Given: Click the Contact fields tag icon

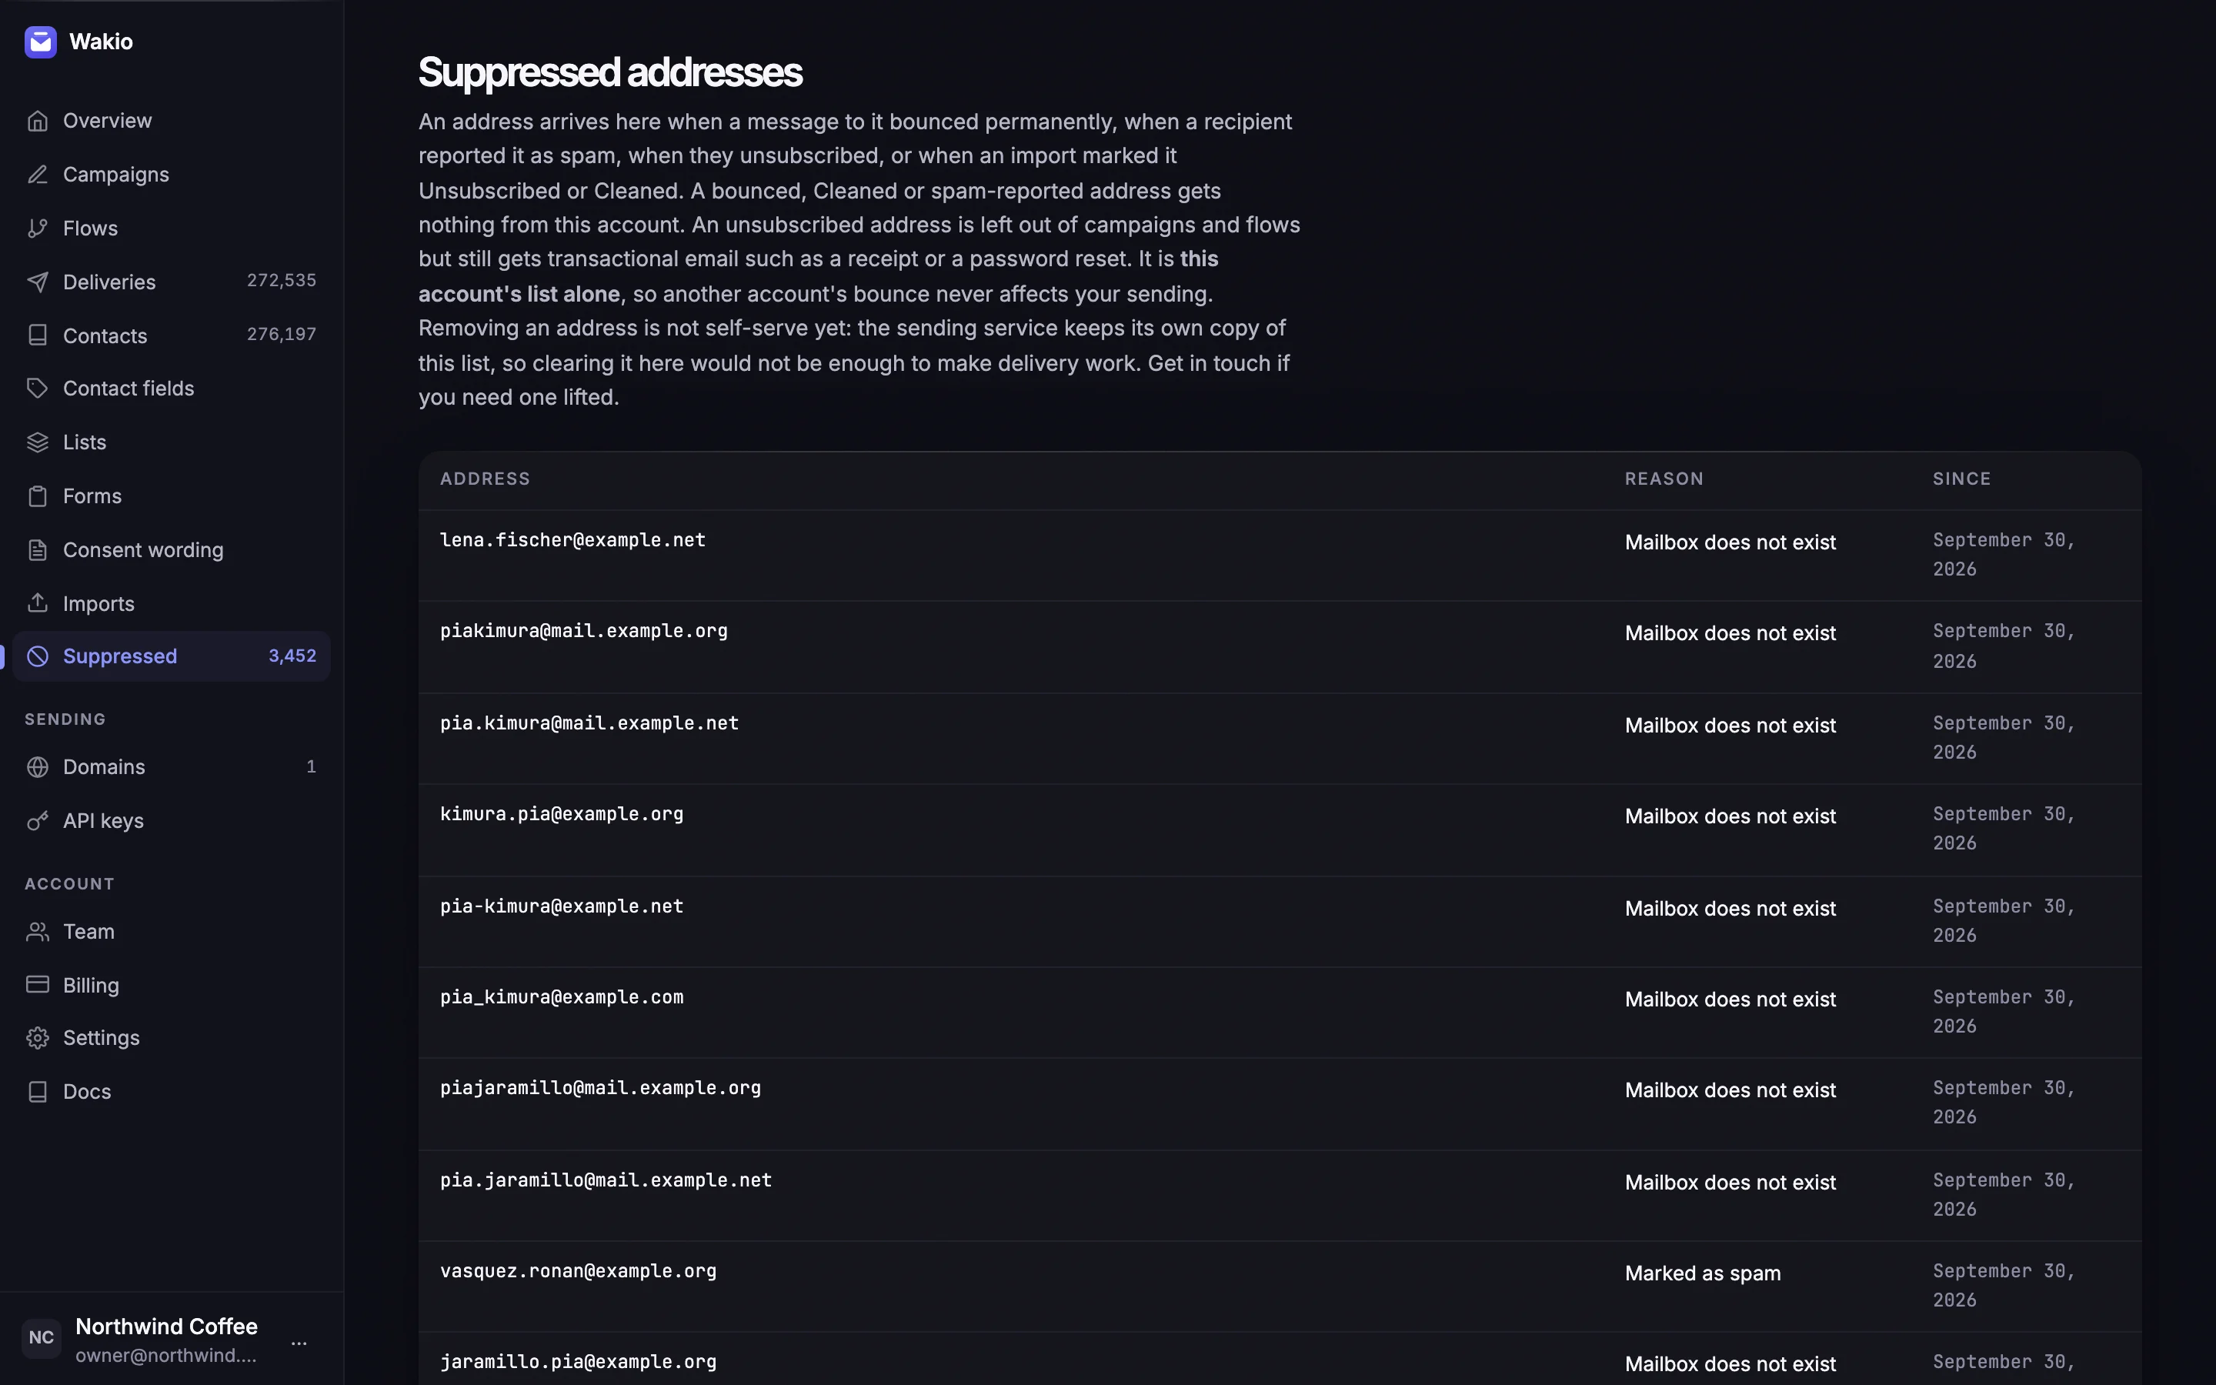Looking at the screenshot, I should (38, 389).
